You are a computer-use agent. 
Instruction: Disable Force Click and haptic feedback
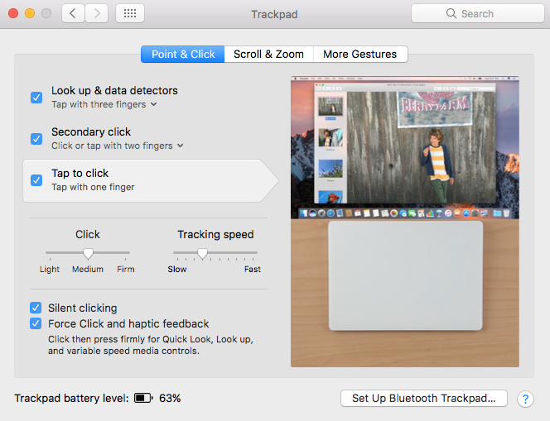[x=36, y=323]
